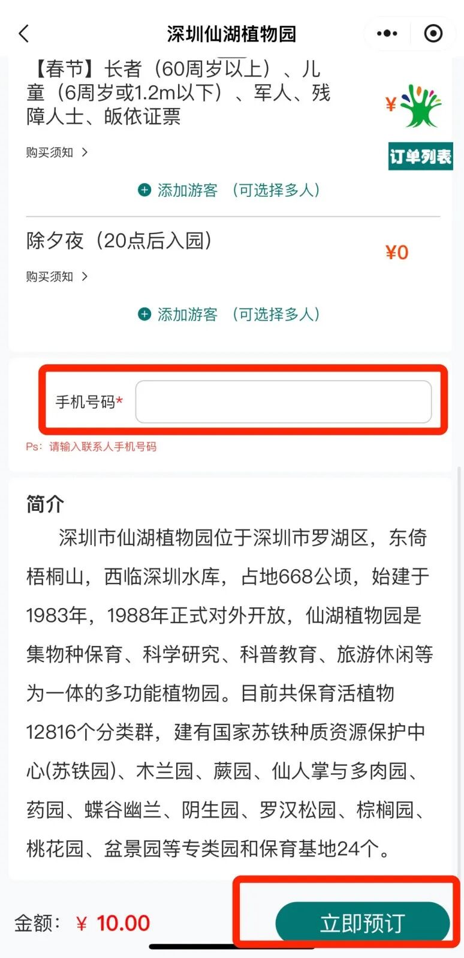Select 添加游客 (可选择多人) text for 春节 ticket

[x=238, y=190]
